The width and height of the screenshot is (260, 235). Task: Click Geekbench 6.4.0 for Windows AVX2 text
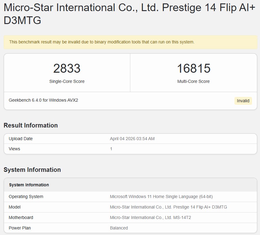pos(43,100)
